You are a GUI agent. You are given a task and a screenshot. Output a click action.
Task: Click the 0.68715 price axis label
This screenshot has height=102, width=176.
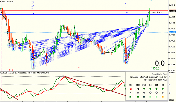[x=172, y=47]
